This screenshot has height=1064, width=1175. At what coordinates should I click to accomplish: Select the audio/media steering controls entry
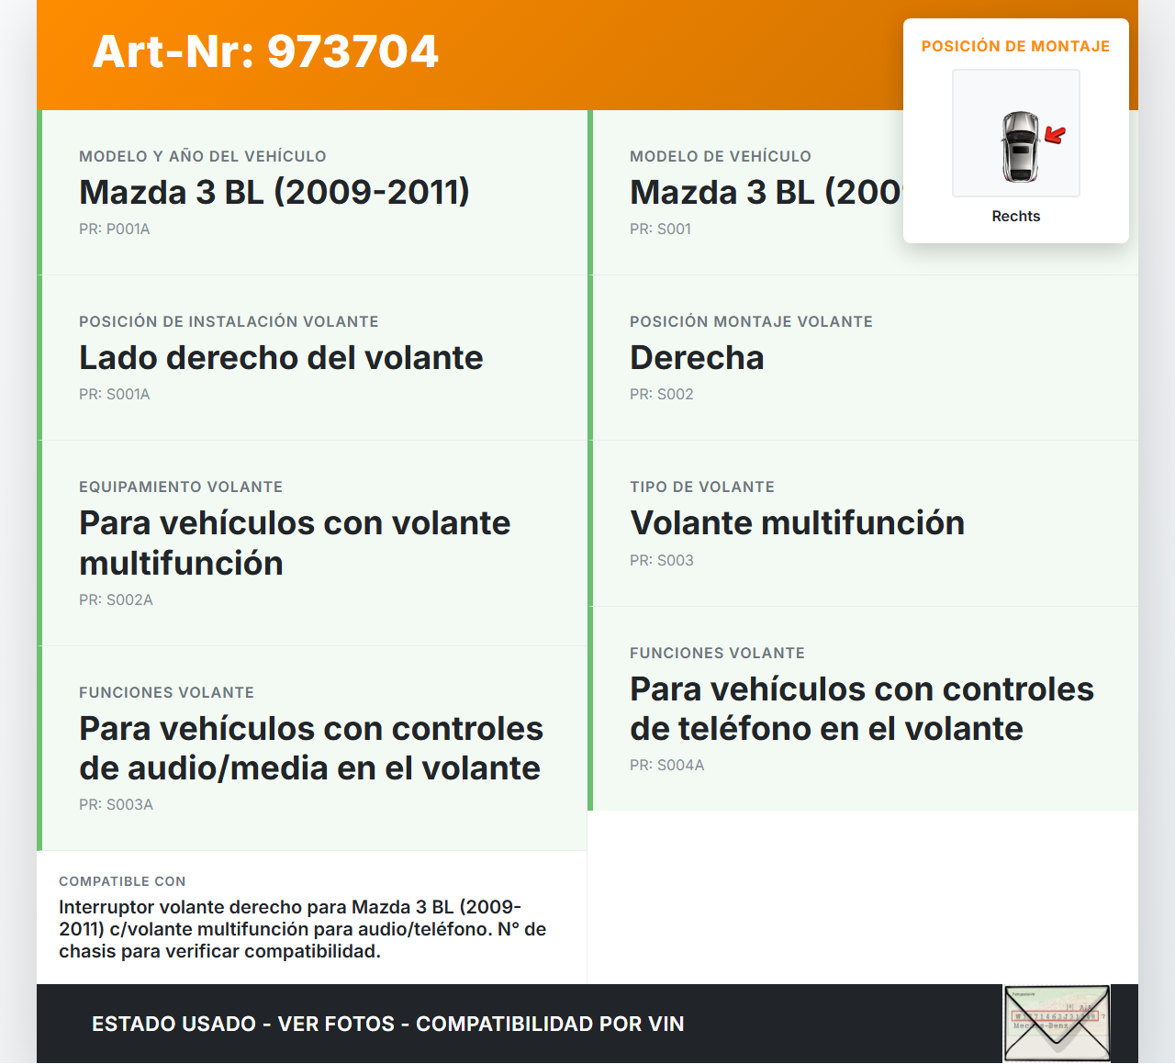click(x=310, y=747)
